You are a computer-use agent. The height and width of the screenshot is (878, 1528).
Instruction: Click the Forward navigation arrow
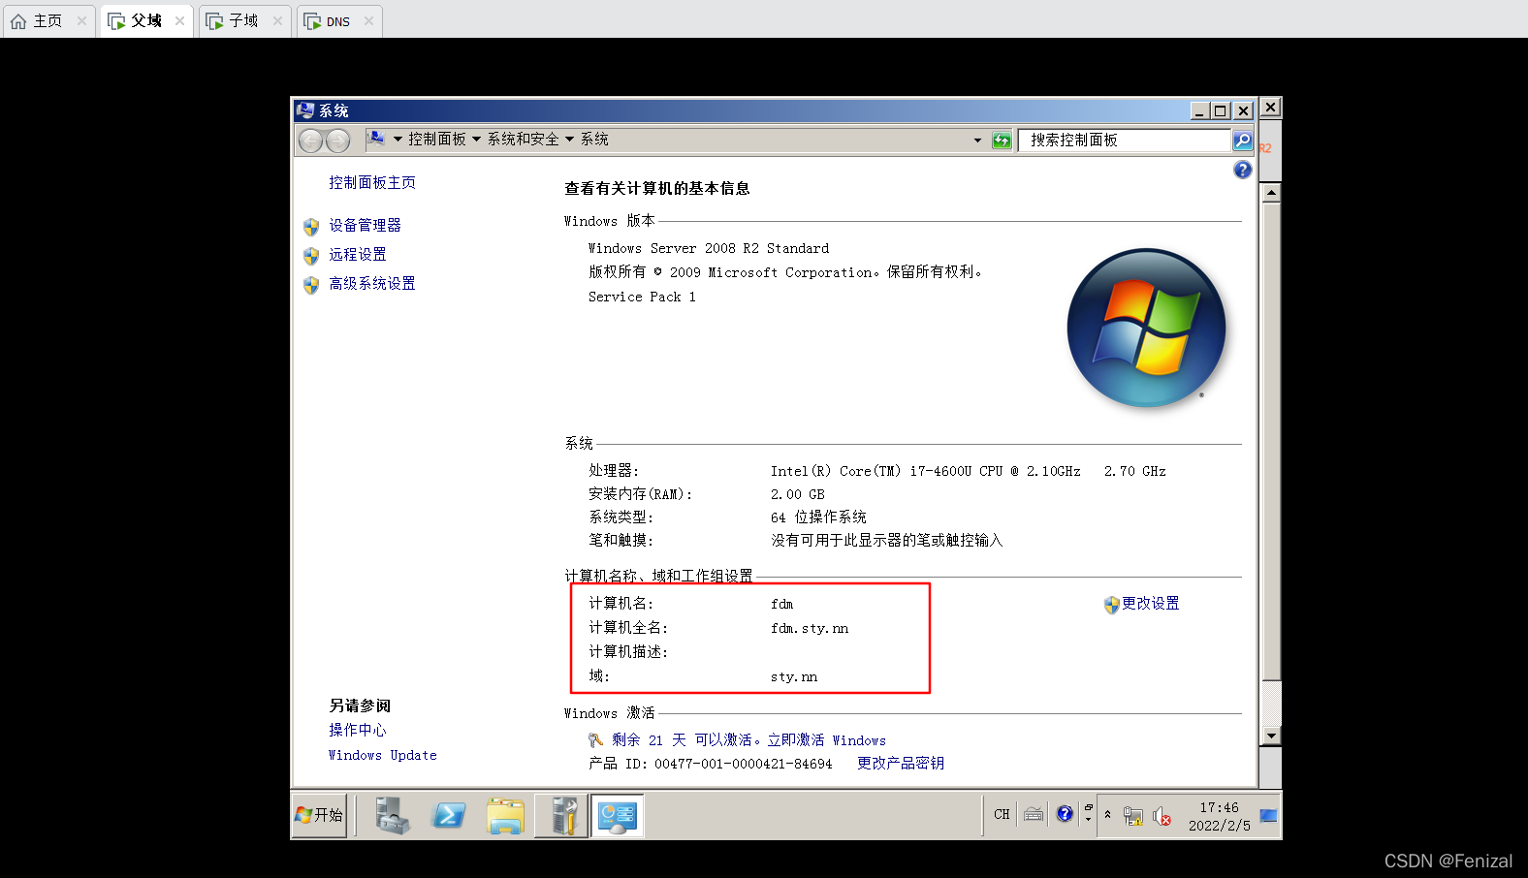337,141
